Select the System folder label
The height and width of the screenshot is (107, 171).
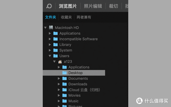(66, 50)
